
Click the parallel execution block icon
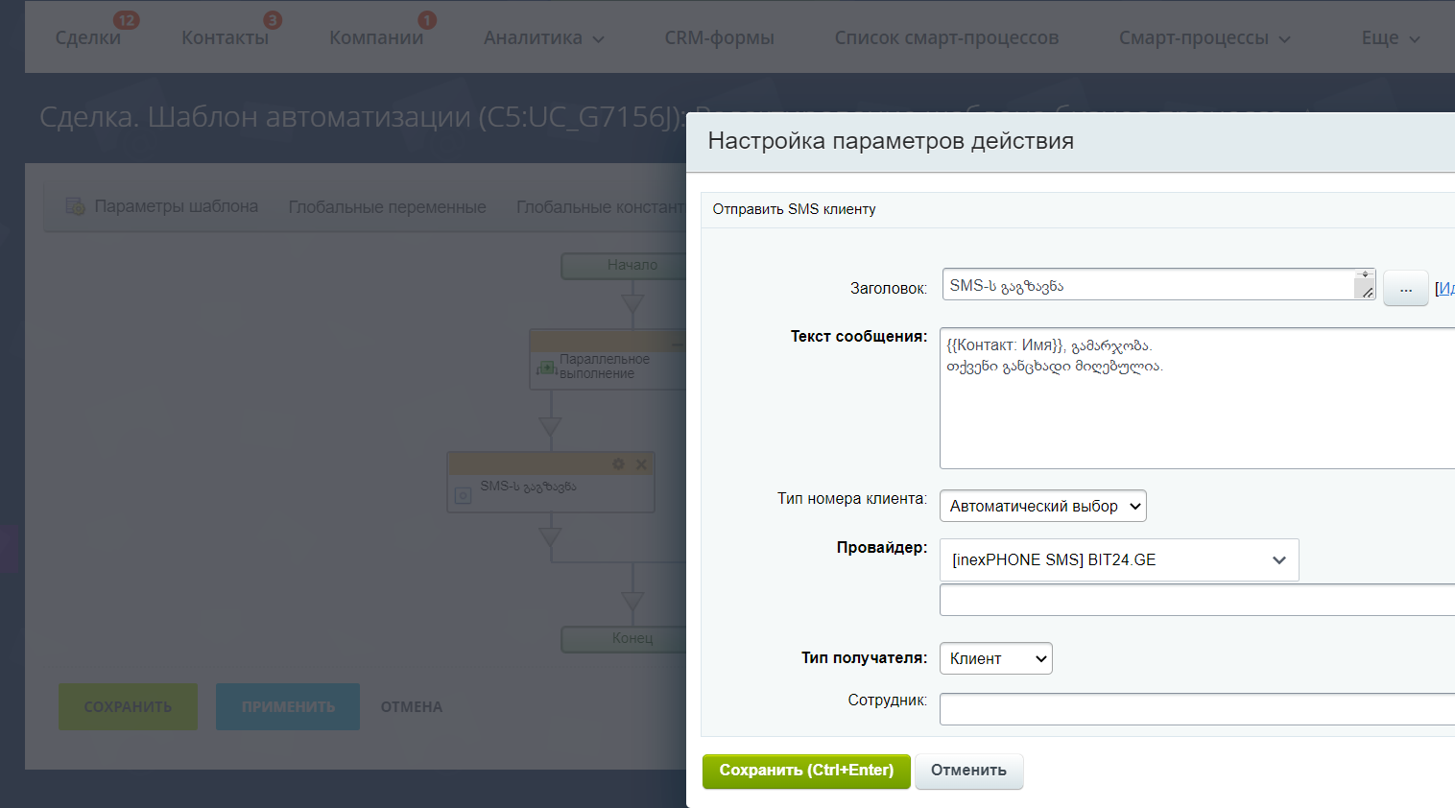[x=546, y=367]
